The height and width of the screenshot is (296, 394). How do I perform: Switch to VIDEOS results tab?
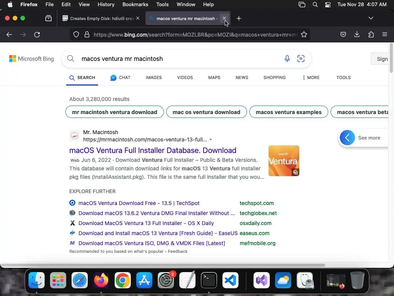[185, 77]
